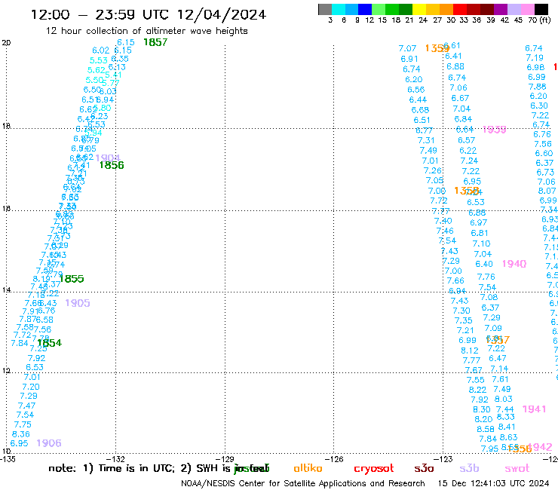Click the wave height value 7.19
This screenshot has width=558, height=490.
(x=535, y=57)
